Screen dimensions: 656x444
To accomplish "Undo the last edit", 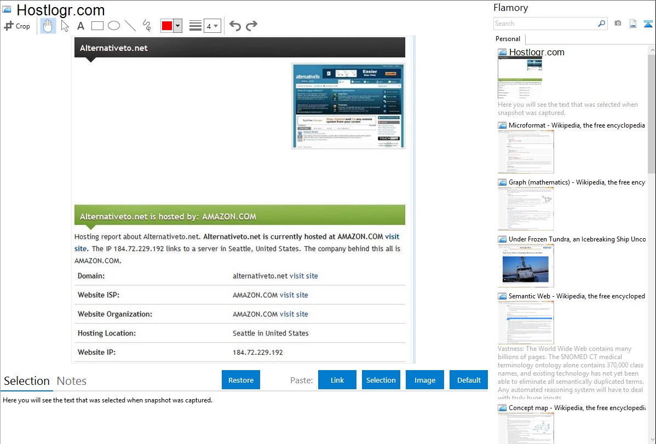I will click(x=235, y=26).
